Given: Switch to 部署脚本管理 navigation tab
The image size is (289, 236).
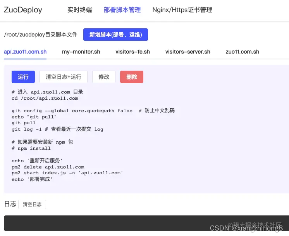Looking at the screenshot, I should pyautogui.click(x=122, y=10).
